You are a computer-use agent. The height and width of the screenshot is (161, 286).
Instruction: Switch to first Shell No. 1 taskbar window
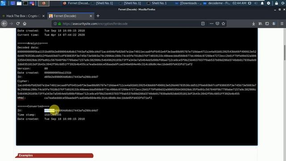(102, 3)
